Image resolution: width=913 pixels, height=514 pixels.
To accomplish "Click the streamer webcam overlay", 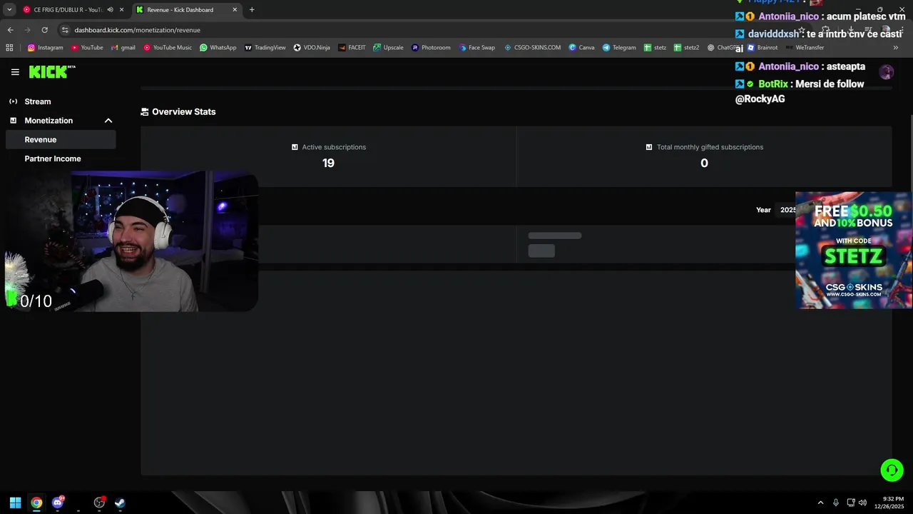I will pos(133,241).
